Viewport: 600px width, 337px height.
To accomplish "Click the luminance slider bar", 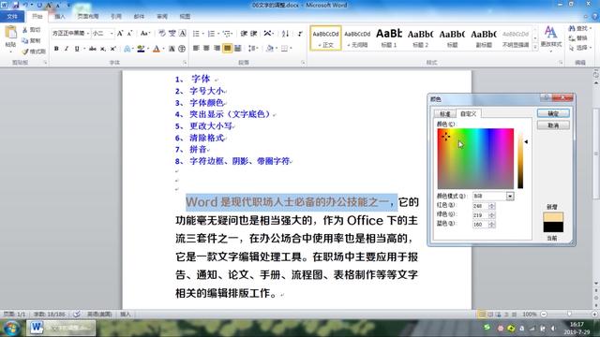I will click(520, 160).
